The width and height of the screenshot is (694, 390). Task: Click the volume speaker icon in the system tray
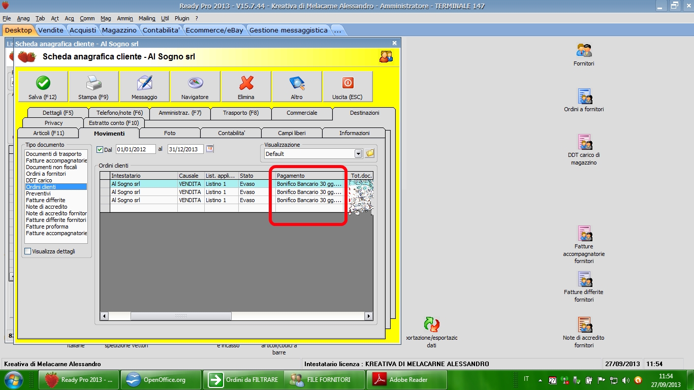(x=625, y=380)
